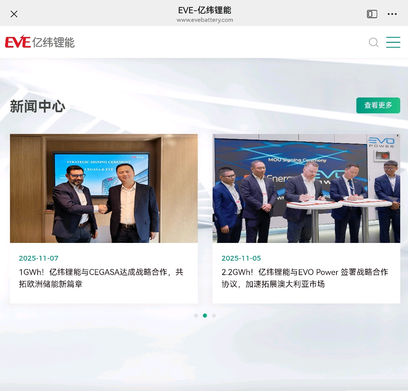Screen dimensions: 408x391
Task: Open the green hamburger menu
Action: [x=393, y=42]
